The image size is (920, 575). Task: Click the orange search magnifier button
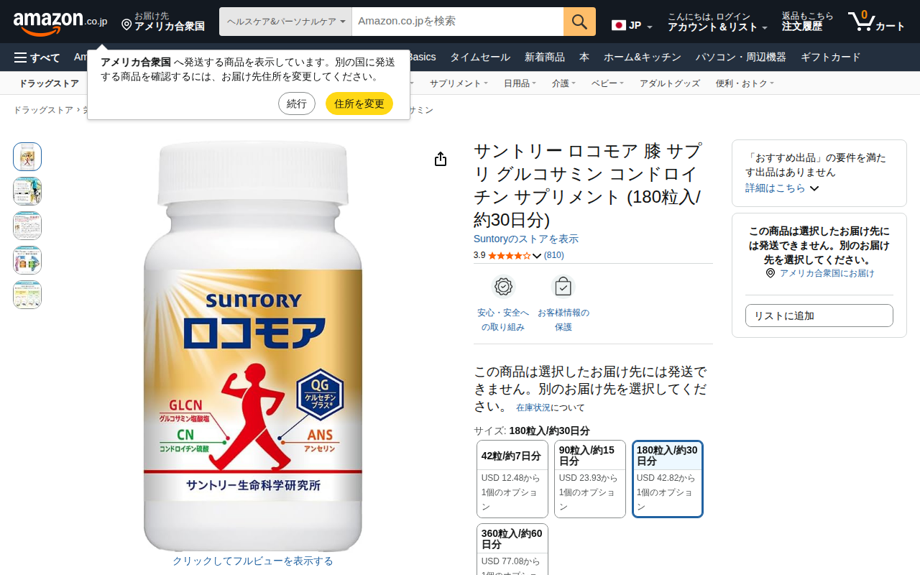pos(579,22)
